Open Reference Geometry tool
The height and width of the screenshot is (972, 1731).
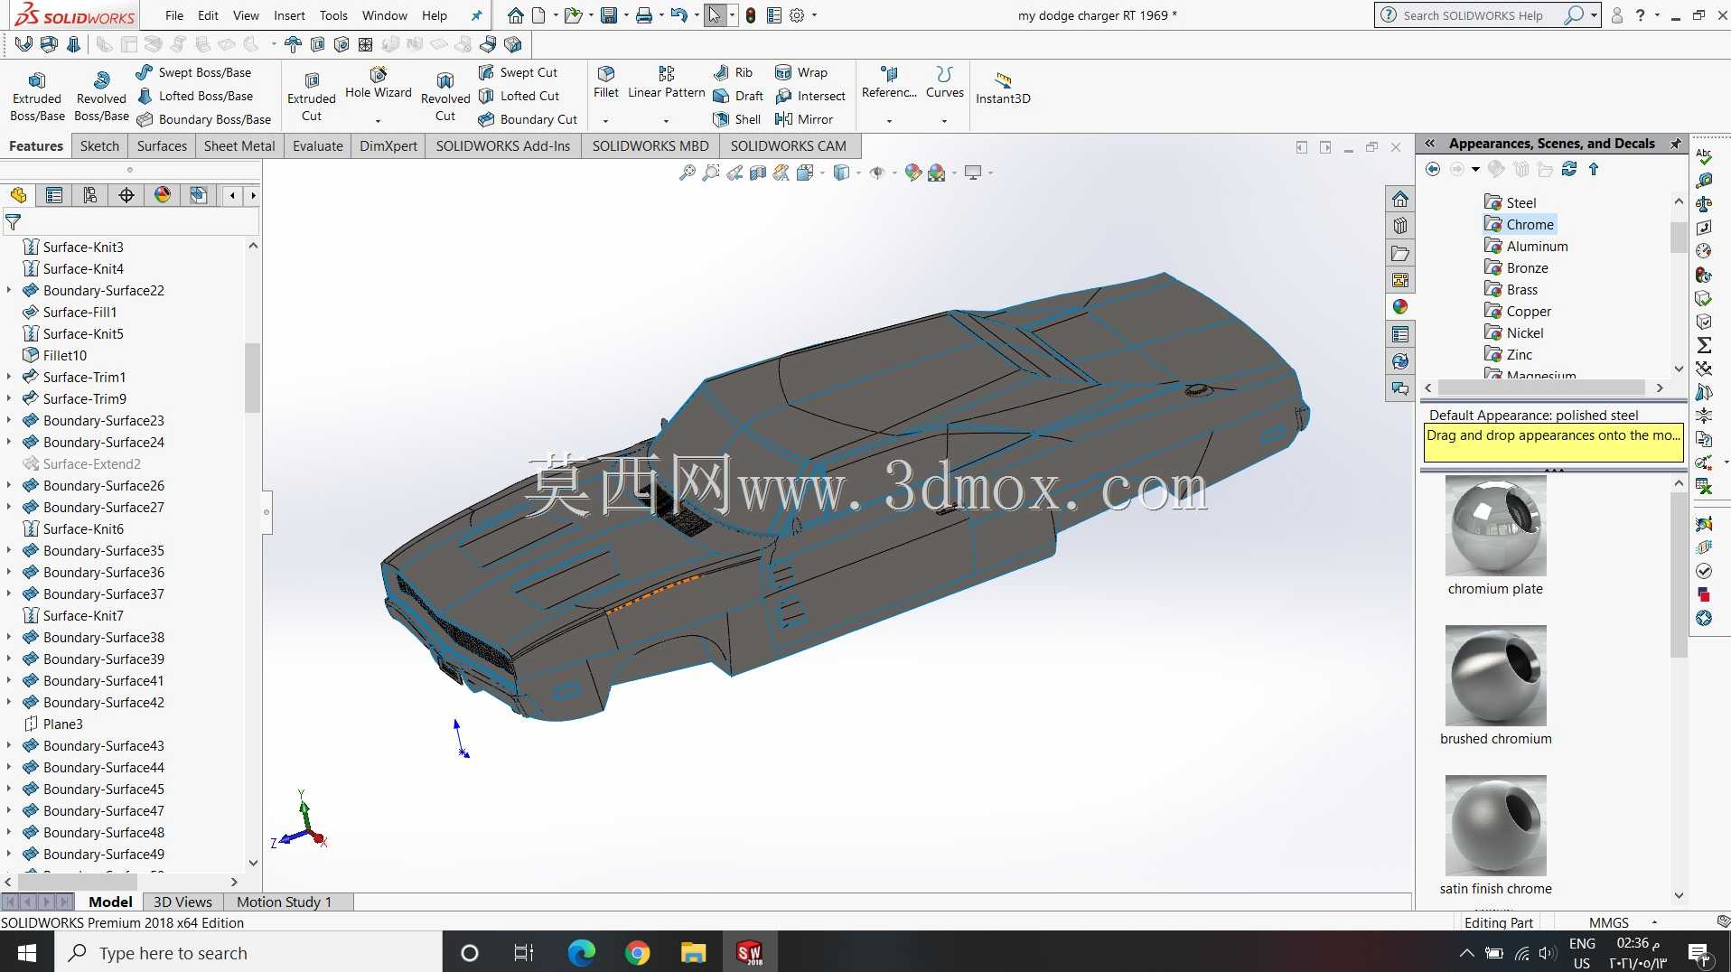[889, 82]
